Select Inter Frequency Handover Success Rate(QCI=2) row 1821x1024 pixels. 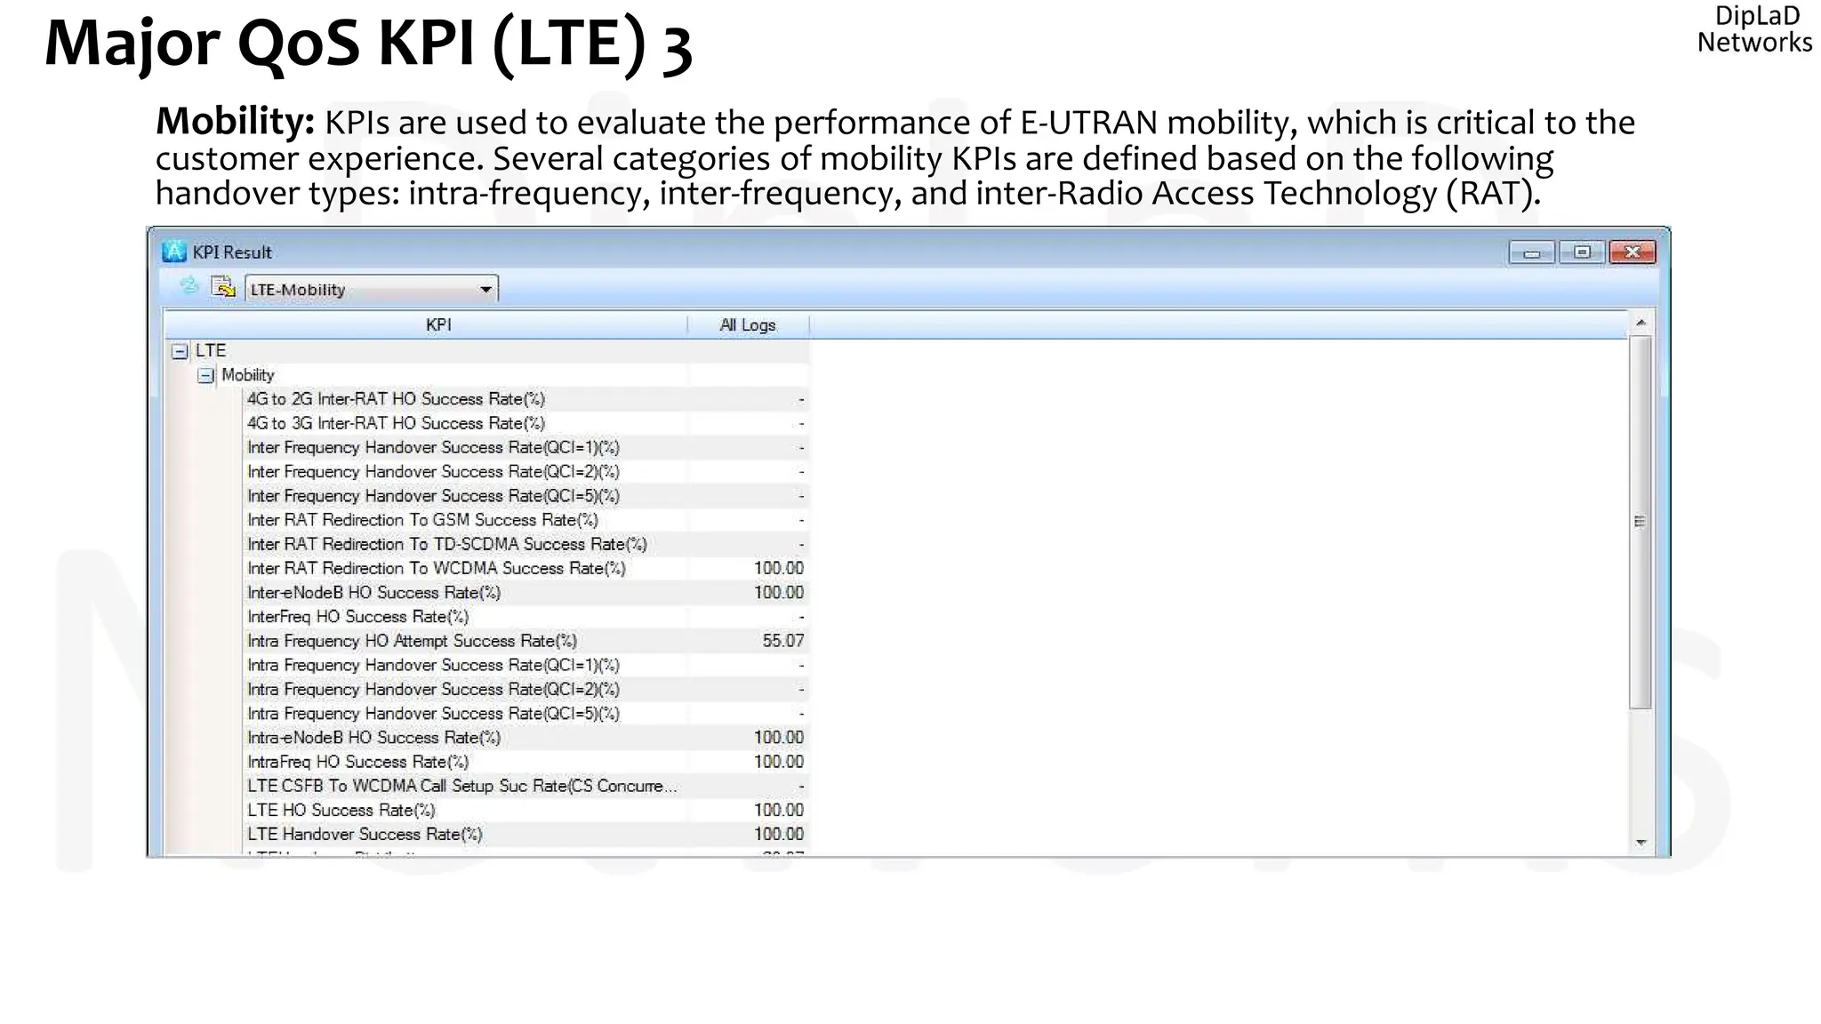pos(526,471)
